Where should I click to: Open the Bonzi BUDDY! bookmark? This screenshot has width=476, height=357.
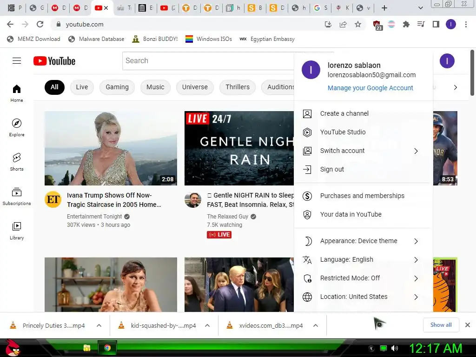tap(155, 39)
